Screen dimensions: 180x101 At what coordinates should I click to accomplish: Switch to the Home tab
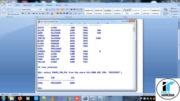[x=10, y=5]
